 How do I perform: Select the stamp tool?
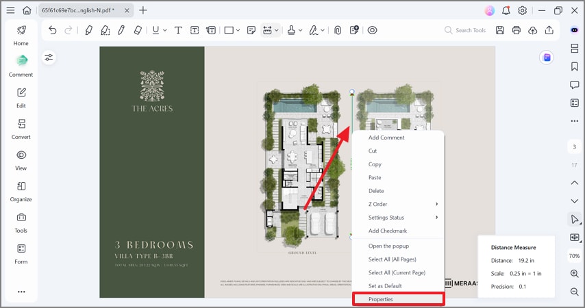[291, 30]
